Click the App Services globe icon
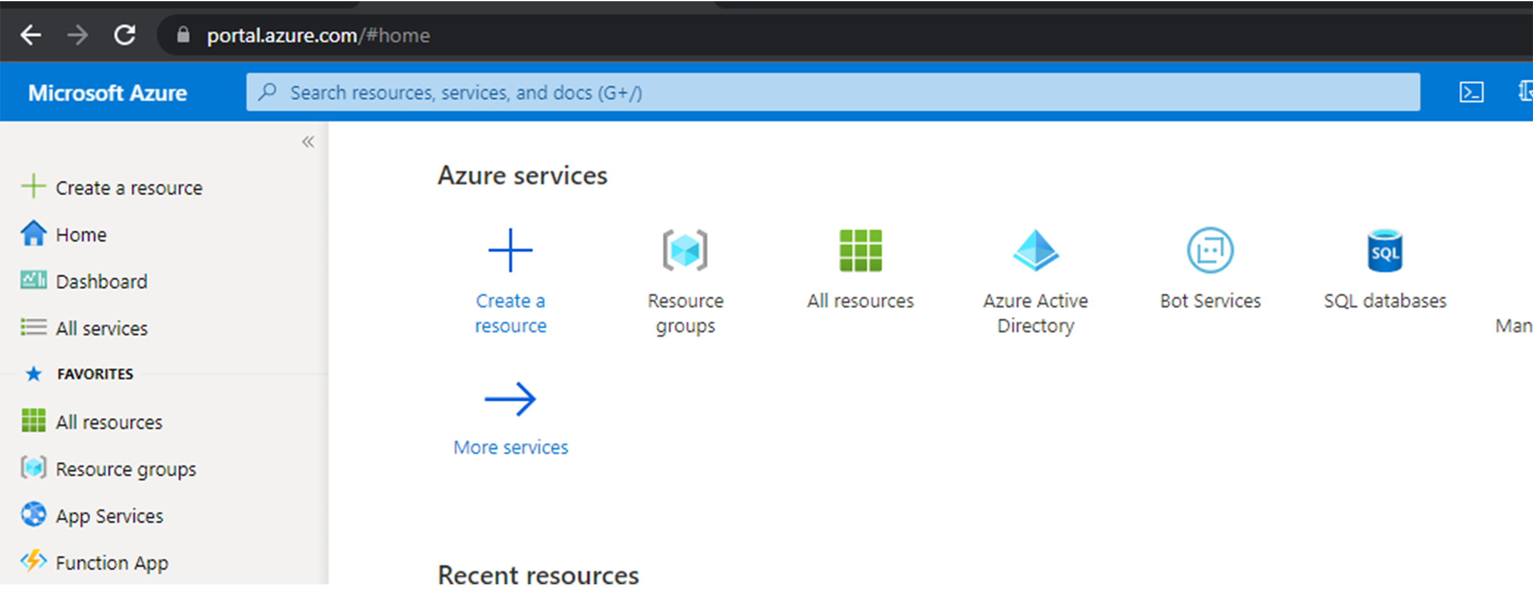 (x=33, y=514)
